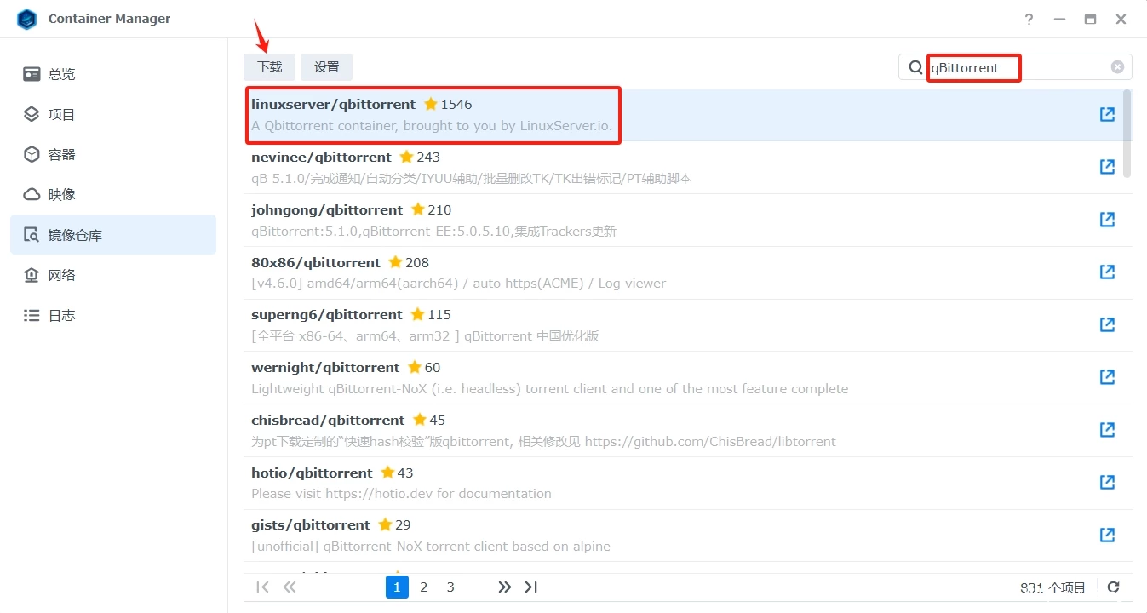Click the 下载 download button

[269, 67]
